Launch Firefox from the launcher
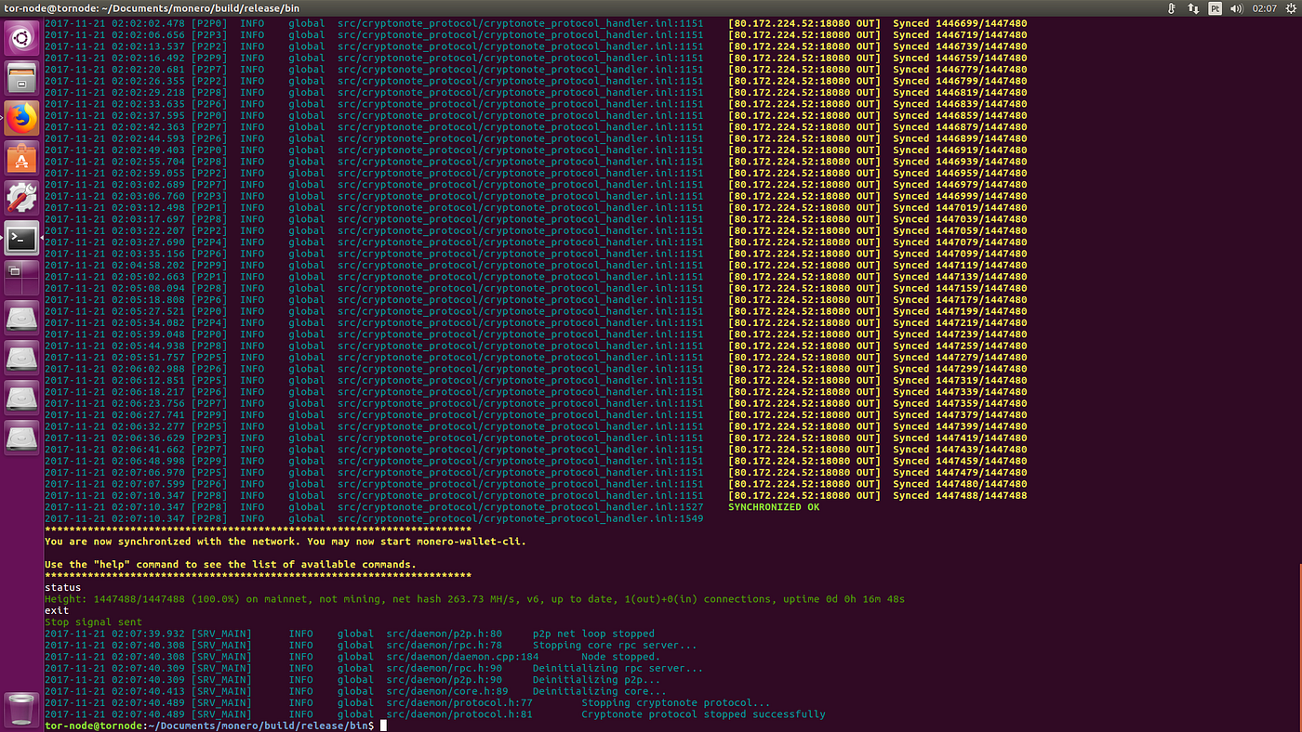1302x732 pixels. [20, 118]
